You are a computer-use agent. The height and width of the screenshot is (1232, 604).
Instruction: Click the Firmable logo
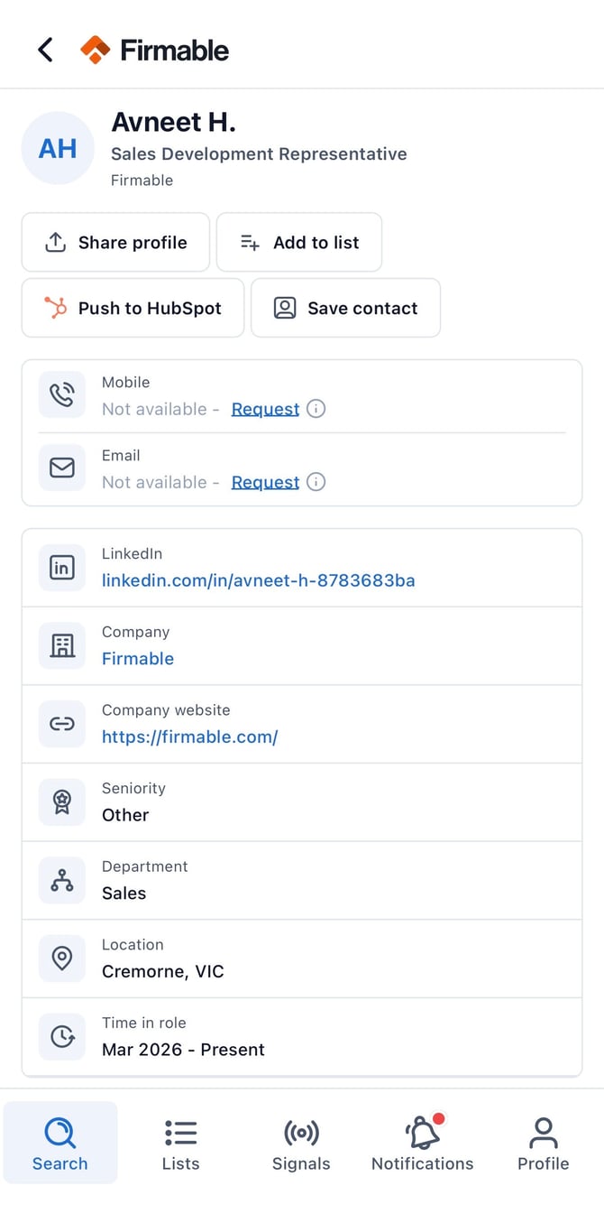(x=154, y=50)
